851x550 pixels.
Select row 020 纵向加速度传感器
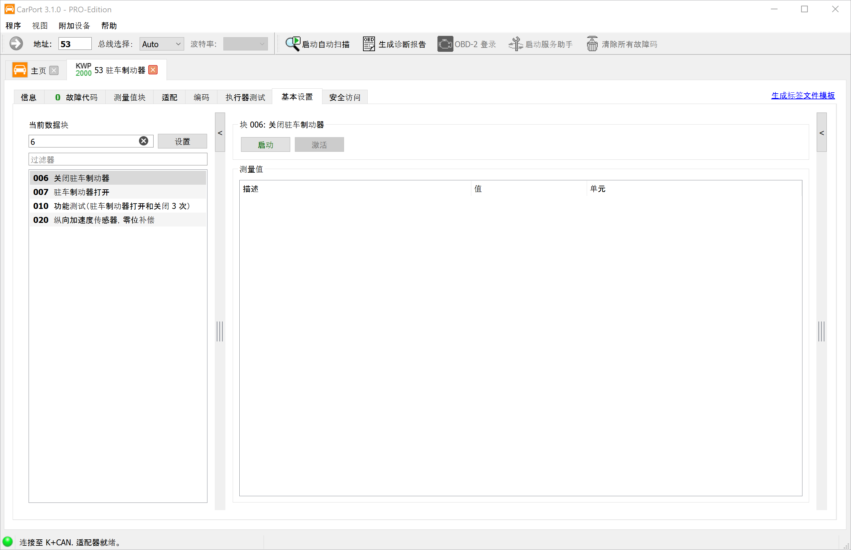tap(118, 220)
